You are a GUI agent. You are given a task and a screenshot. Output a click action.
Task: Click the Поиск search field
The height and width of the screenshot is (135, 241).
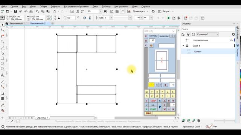(x=208, y=29)
